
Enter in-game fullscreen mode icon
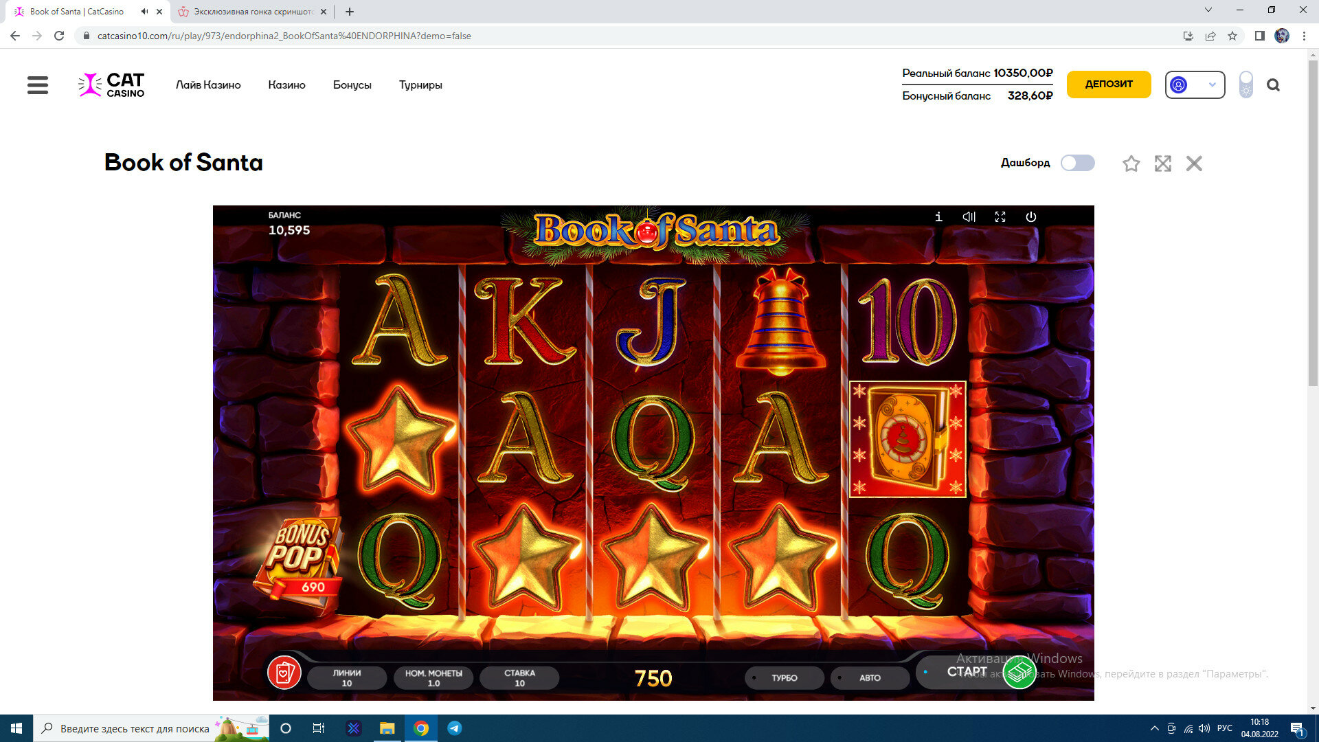(x=1000, y=216)
